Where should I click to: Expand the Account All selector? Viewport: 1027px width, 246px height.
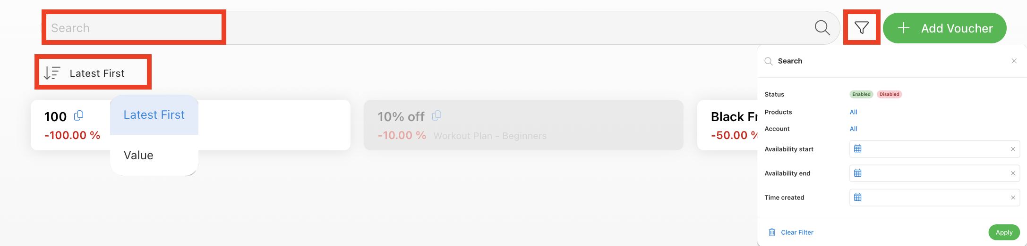tap(853, 129)
